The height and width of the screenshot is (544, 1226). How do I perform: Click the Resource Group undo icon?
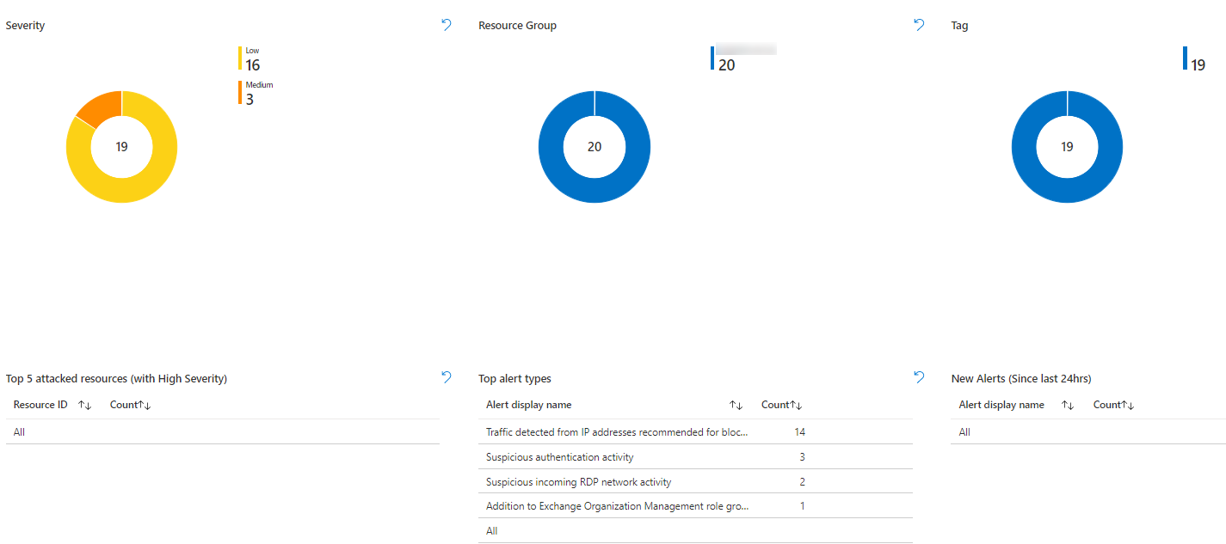click(918, 25)
